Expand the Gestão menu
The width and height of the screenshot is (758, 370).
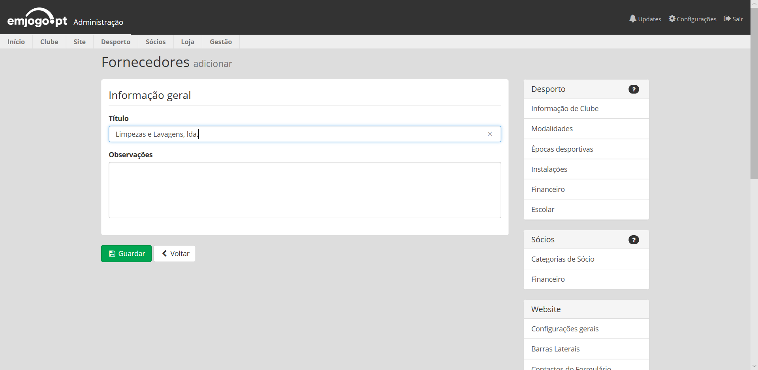[220, 42]
